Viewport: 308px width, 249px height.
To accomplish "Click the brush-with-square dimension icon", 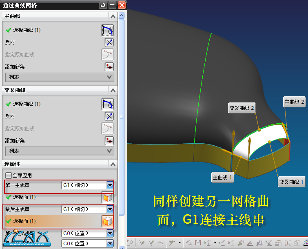I will pos(260,243).
